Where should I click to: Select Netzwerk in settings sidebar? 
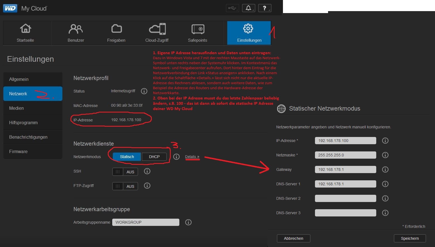[33, 94]
